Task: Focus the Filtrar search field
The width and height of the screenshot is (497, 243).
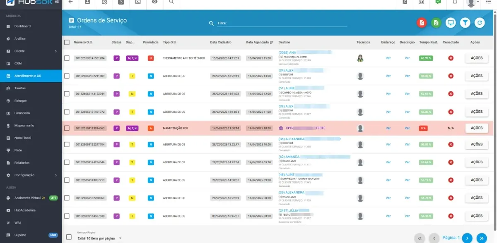Action: coord(282,23)
